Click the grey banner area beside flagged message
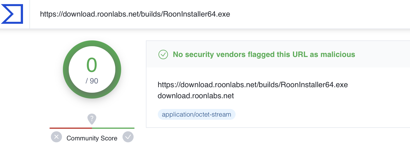The height and width of the screenshot is (152, 410). pos(381,54)
